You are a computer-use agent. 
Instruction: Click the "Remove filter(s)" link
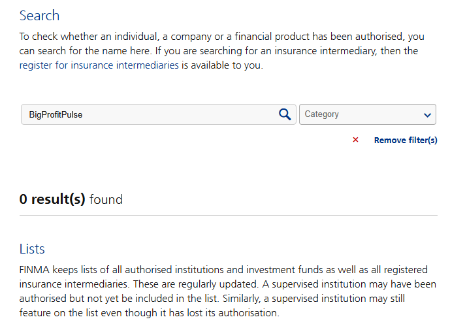pyautogui.click(x=406, y=140)
